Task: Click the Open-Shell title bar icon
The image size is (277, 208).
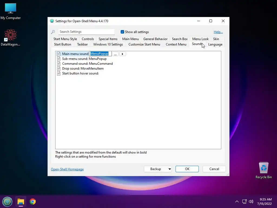Action: pyautogui.click(x=52, y=21)
